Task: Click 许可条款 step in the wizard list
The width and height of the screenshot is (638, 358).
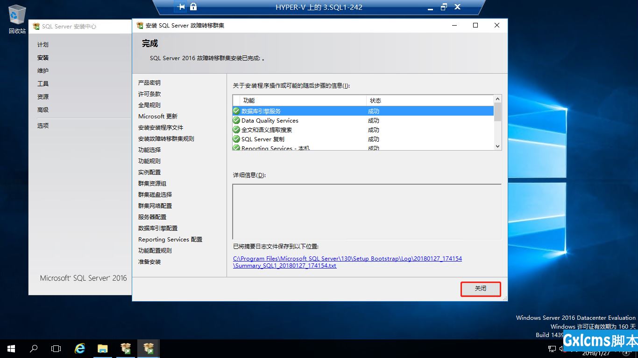Action: coord(149,94)
